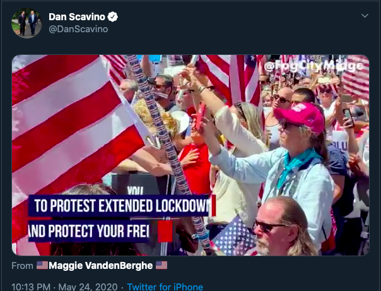Image resolution: width=381 pixels, height=291 pixels.
Task: Click the flag emoji after VandenBerghe
Action: 161,265
